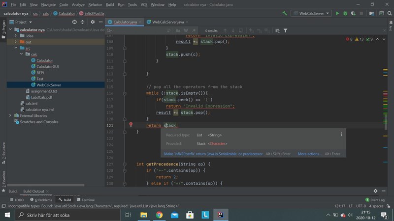This screenshot has height=221, width=394.
Task: Start debugging with the bug icon
Action: pos(345,13)
